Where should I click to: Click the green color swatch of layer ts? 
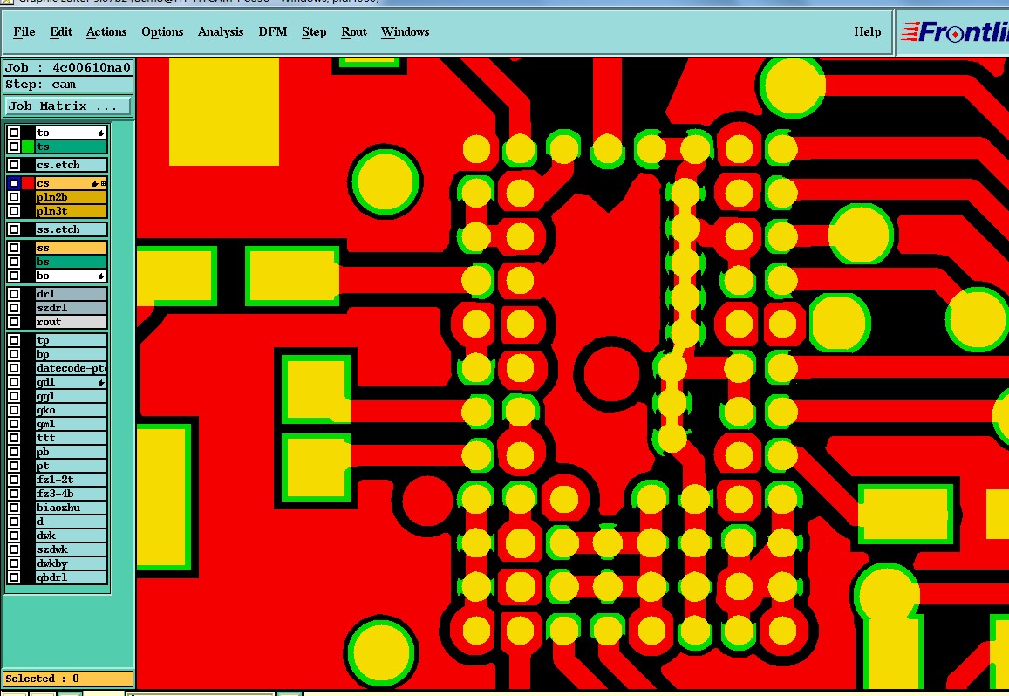point(28,147)
